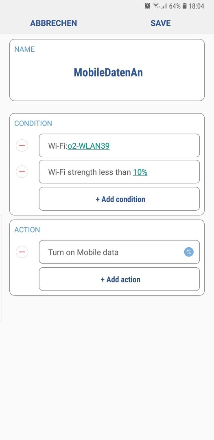Tap the NAME section label
This screenshot has height=440, width=214.
pyautogui.click(x=25, y=49)
